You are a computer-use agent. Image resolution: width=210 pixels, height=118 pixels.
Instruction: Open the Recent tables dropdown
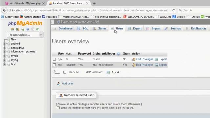point(25,35)
